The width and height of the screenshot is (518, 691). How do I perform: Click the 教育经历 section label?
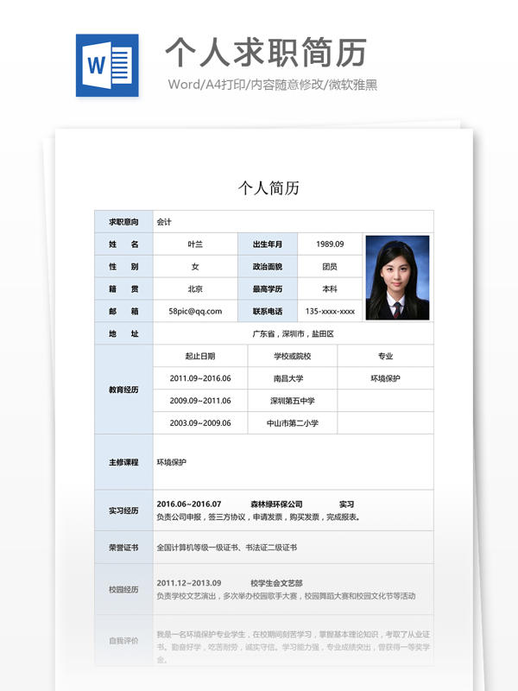click(x=123, y=390)
